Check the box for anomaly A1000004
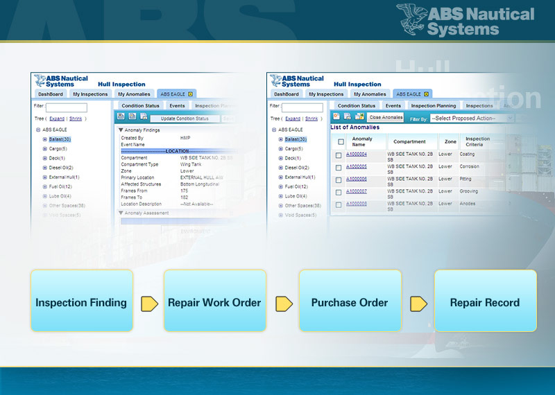 (x=339, y=155)
